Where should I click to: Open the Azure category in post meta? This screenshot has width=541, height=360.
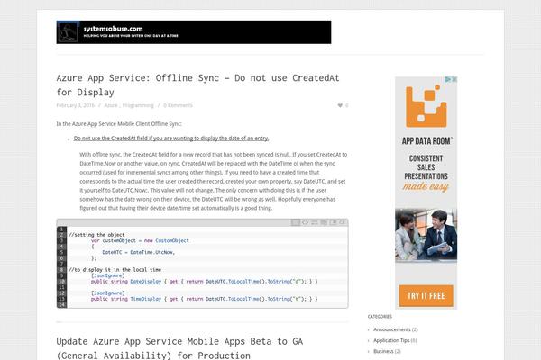[x=111, y=105]
